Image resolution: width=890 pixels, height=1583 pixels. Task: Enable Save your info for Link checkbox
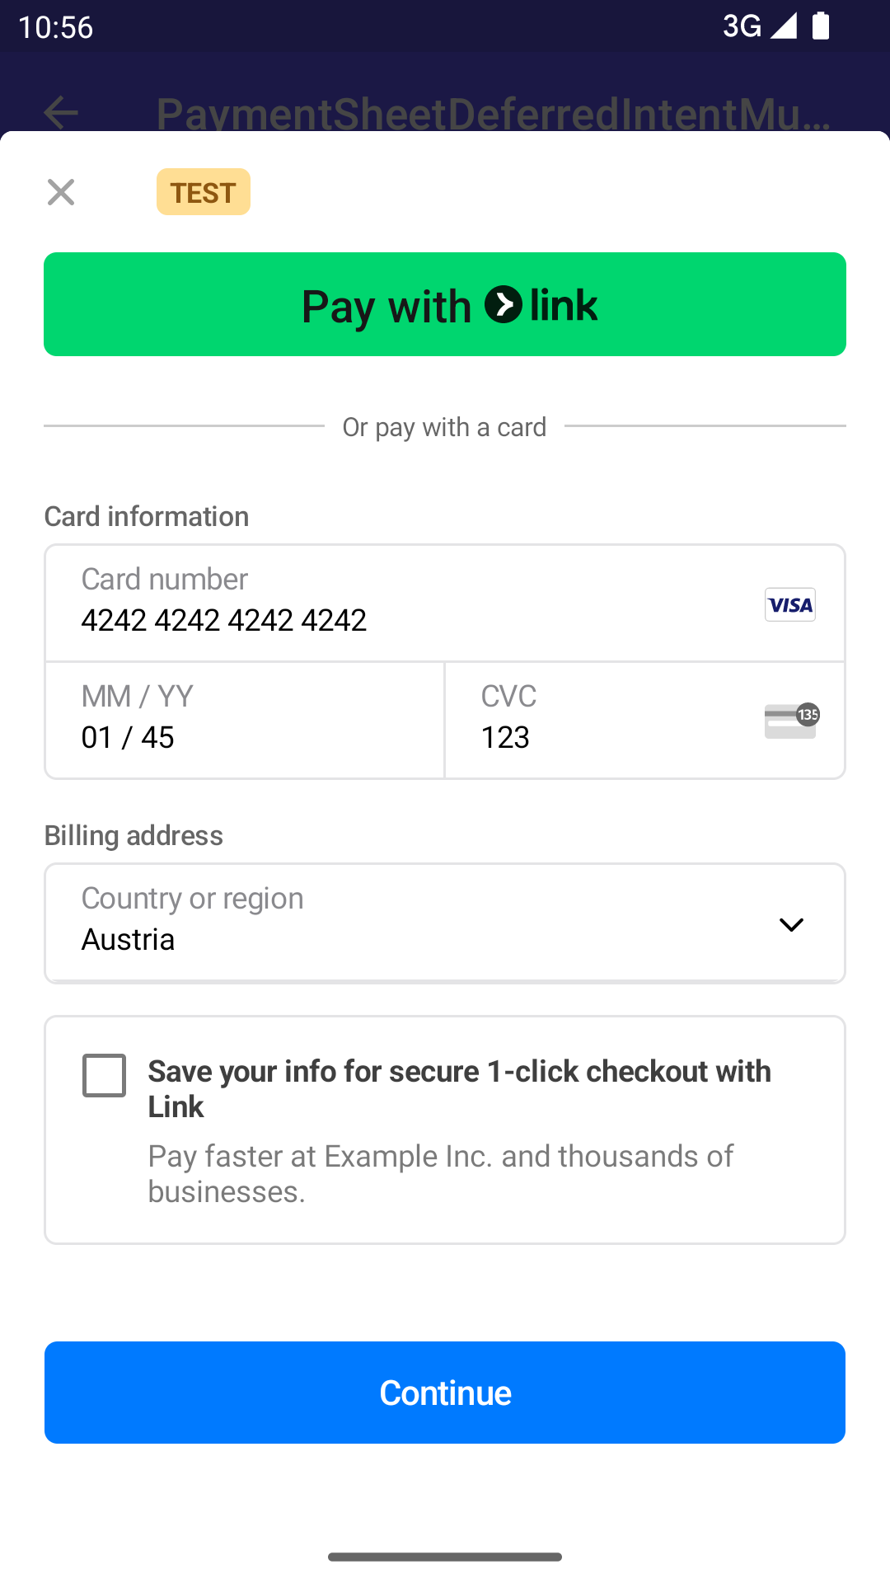[x=105, y=1075]
